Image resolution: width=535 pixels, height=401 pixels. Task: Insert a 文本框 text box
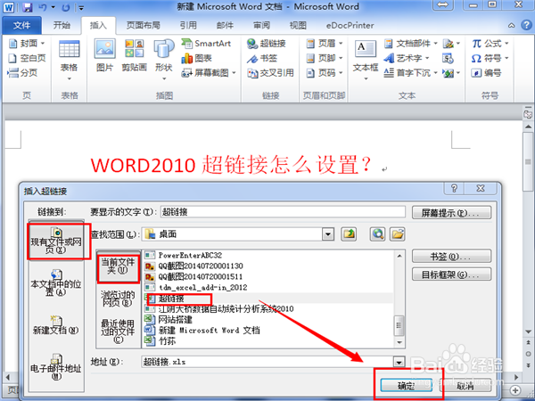366,60
